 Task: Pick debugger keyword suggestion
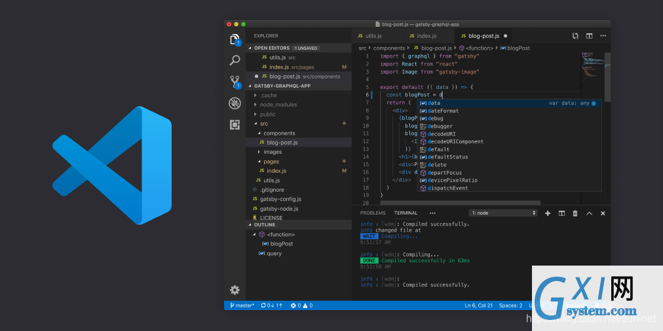click(x=510, y=126)
